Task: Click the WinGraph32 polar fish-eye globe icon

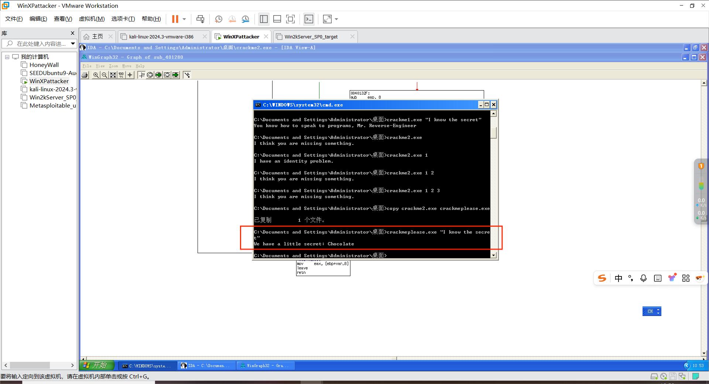Action: click(x=150, y=75)
